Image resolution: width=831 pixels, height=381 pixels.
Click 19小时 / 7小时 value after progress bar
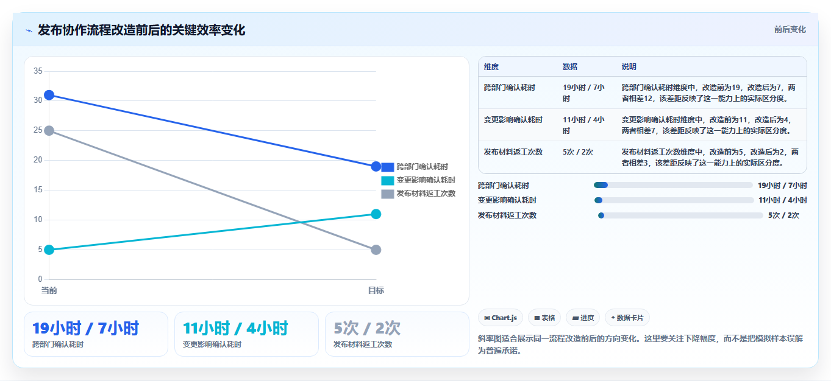pos(782,186)
